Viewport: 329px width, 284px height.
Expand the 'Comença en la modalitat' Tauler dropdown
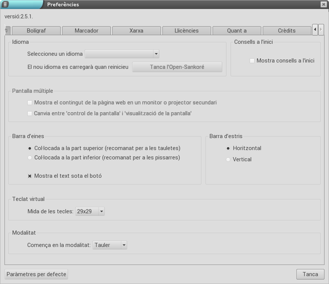pyautogui.click(x=110, y=245)
